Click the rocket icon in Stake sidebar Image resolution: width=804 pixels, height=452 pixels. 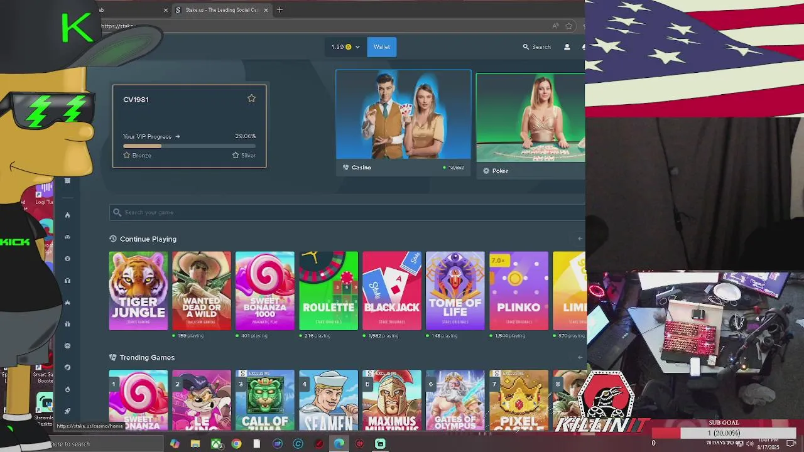(67, 411)
